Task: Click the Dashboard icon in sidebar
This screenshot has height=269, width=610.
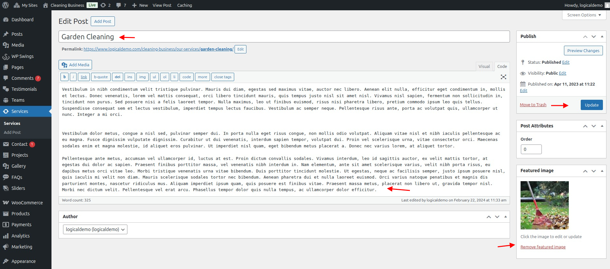Action: point(6,20)
